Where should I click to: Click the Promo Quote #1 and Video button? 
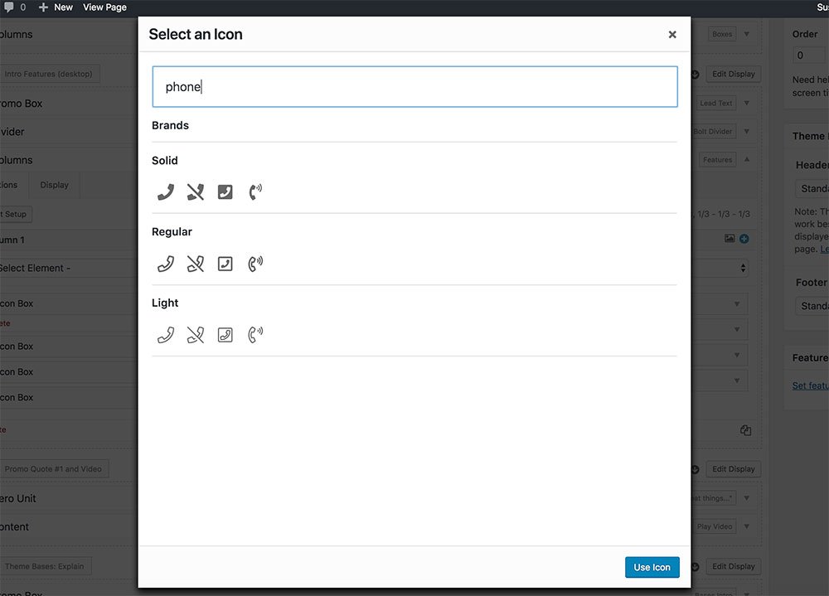click(x=53, y=468)
